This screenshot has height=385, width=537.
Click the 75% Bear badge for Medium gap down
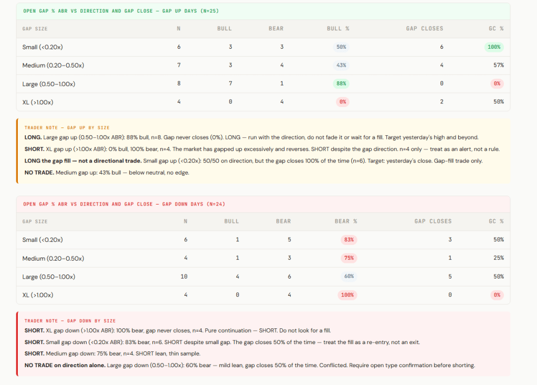(x=349, y=258)
